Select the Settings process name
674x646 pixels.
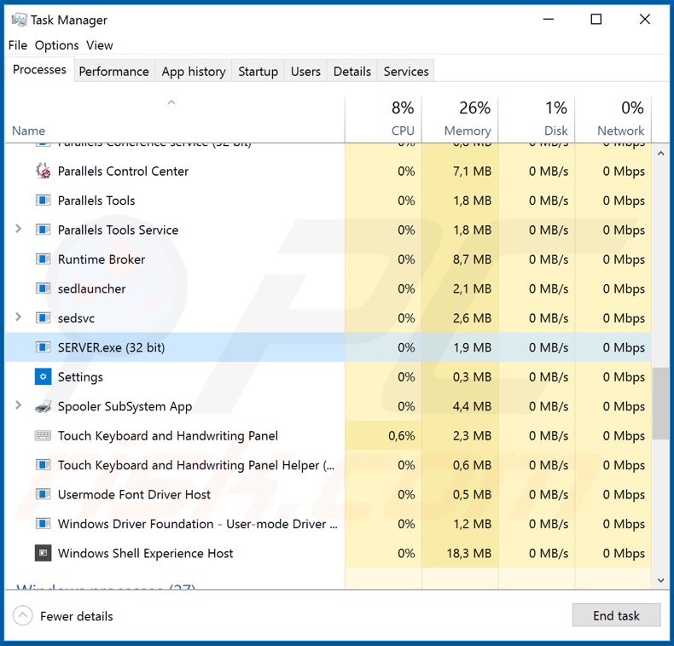[80, 377]
